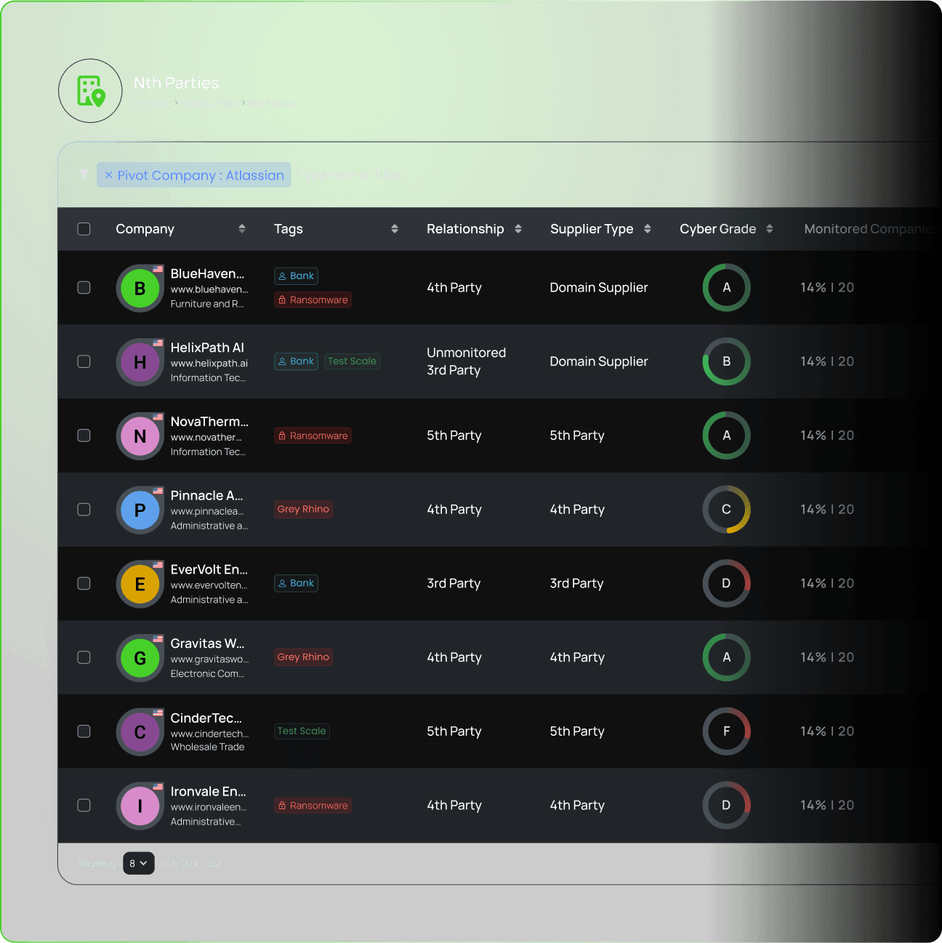Click the Nth Parties building location icon
The width and height of the screenshot is (942, 943).
click(x=91, y=91)
